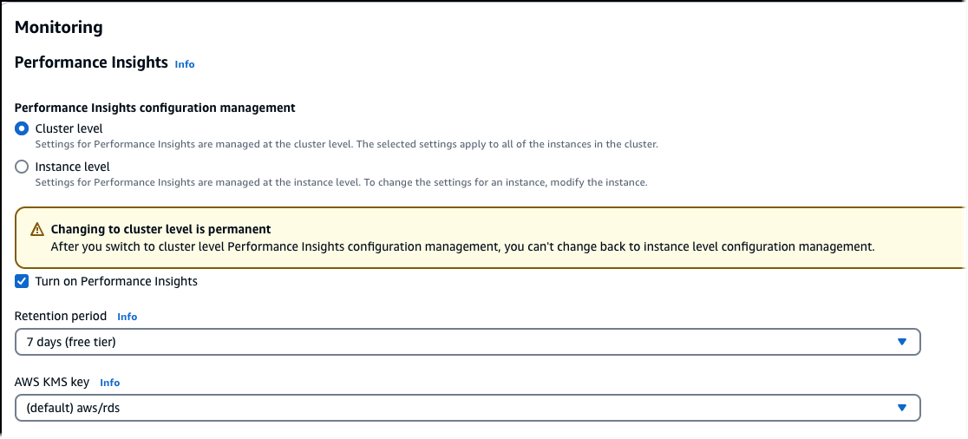Click the Retention period label

click(x=61, y=316)
